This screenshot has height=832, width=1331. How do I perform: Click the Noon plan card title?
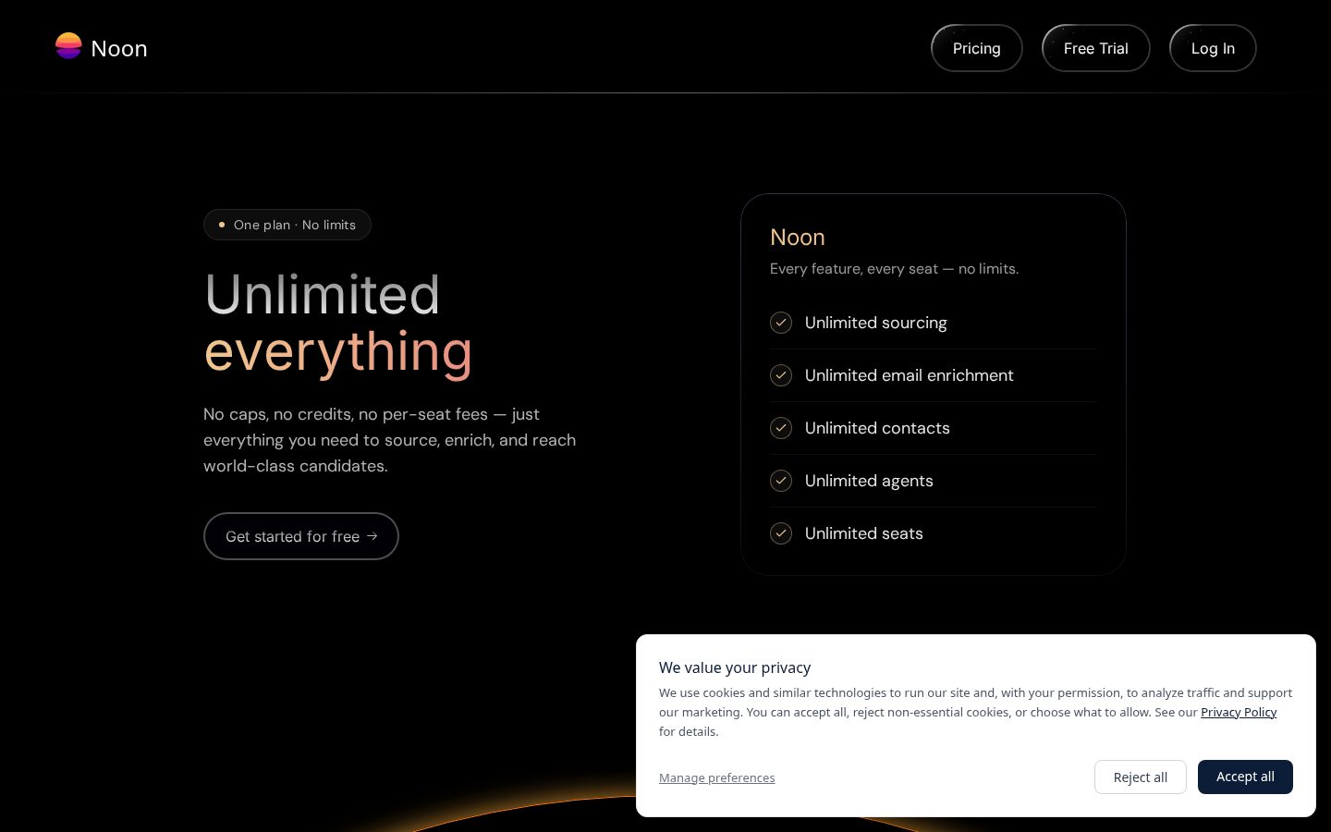point(798,238)
